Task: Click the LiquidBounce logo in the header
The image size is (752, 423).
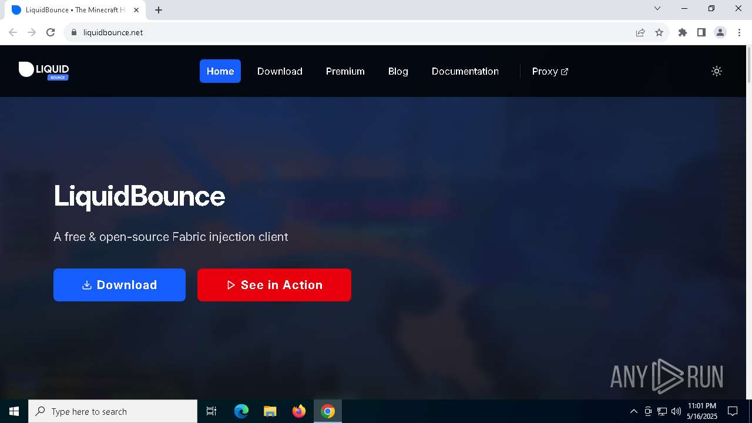Action: pyautogui.click(x=43, y=70)
